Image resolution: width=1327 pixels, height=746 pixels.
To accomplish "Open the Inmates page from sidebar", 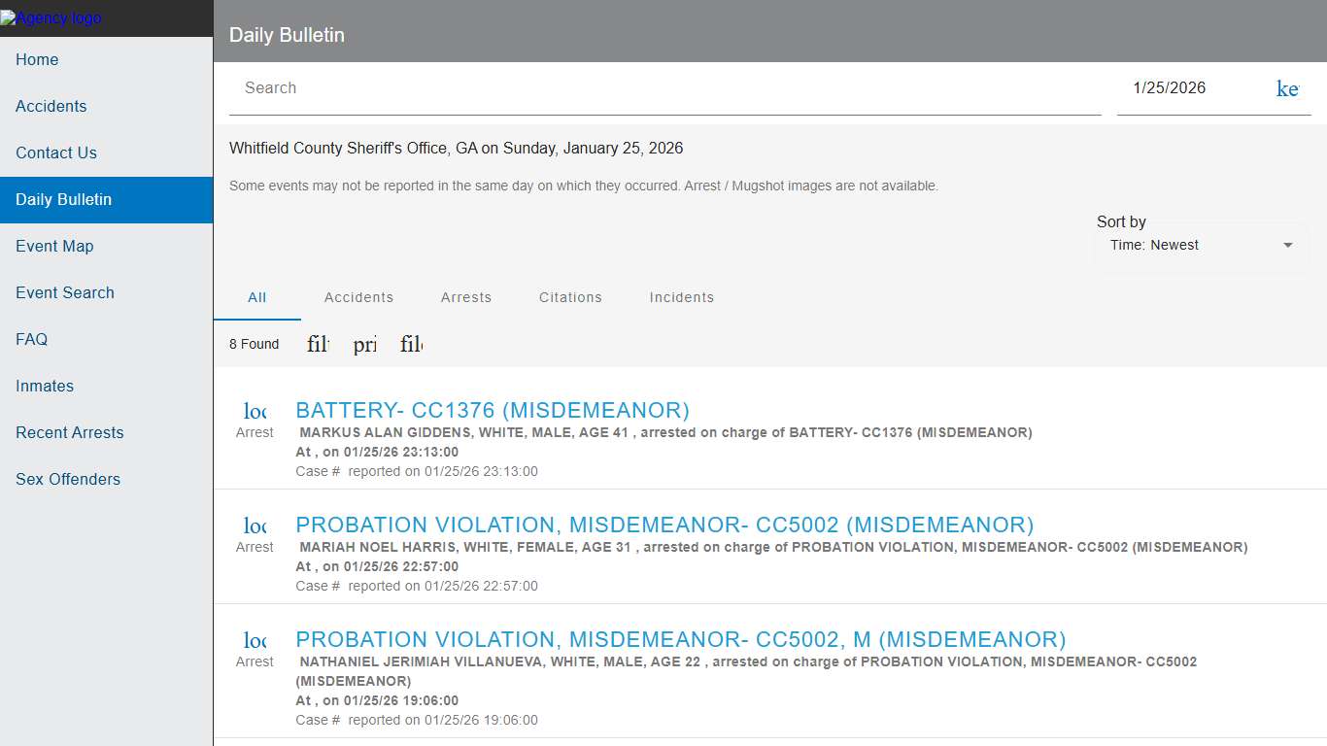I will (45, 386).
